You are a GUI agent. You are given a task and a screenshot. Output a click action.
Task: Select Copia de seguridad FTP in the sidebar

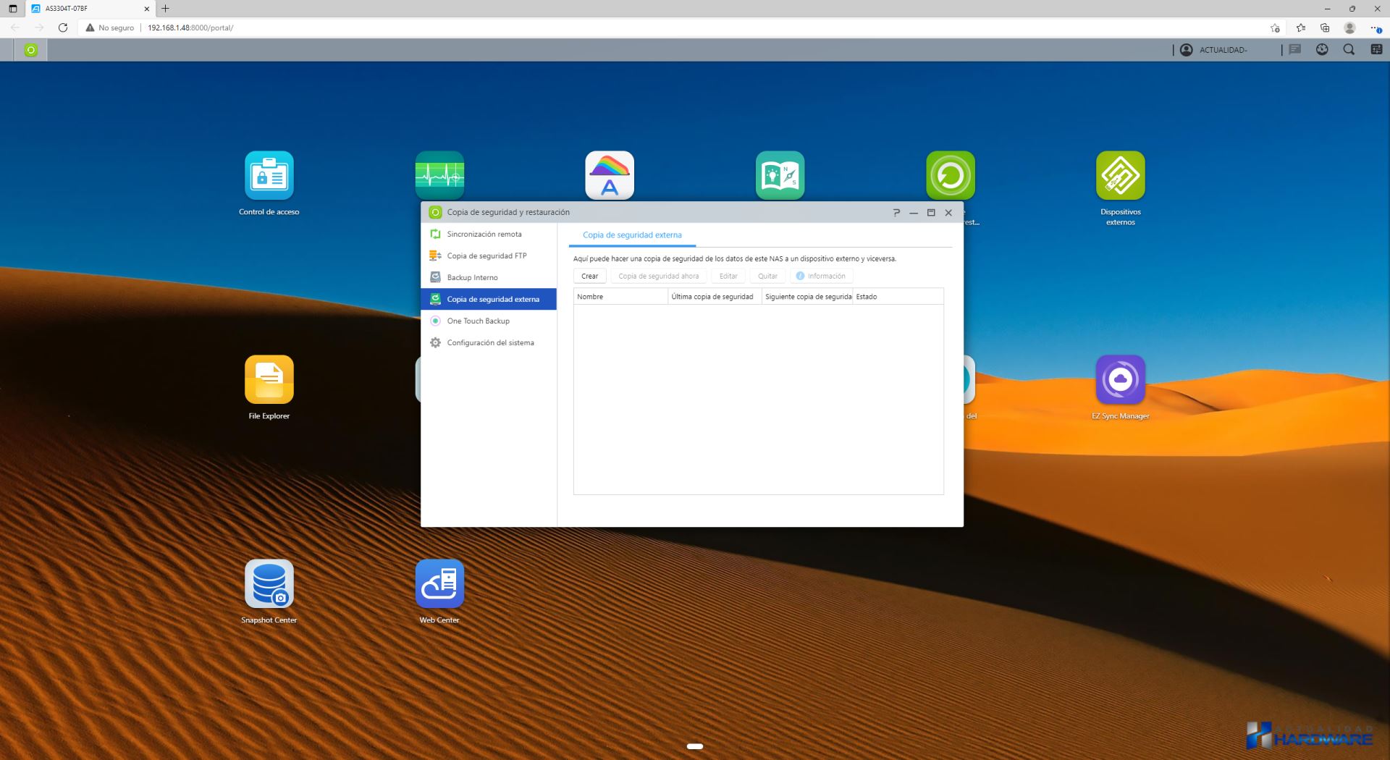tap(486, 256)
